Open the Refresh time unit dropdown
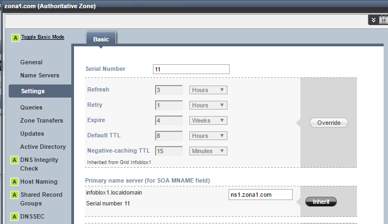Viewport: 388px width, 224px height. pyautogui.click(x=208, y=90)
